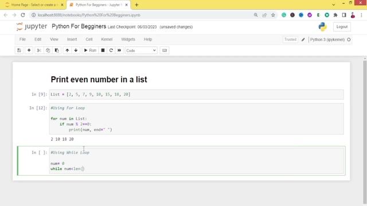Viewport: 367px width, 206px height.
Task: Reload the current page
Action: tap(23, 15)
